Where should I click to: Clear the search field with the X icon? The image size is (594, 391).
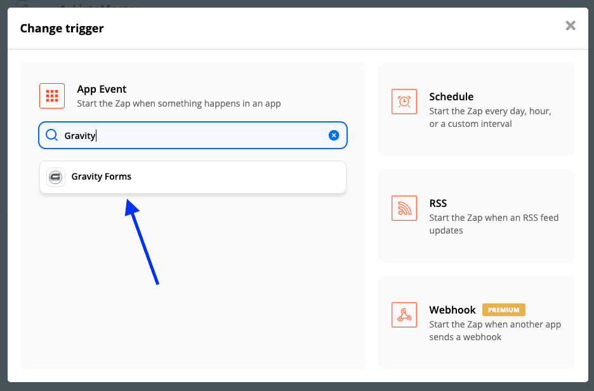click(334, 135)
